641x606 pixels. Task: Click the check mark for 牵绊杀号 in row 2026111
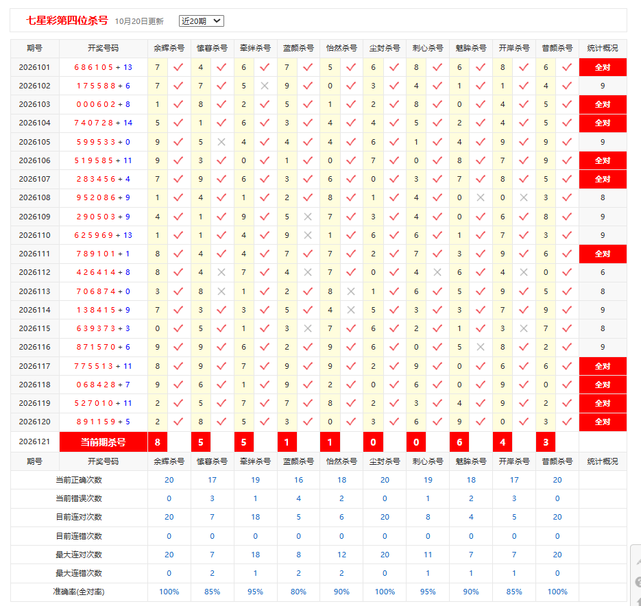265,254
